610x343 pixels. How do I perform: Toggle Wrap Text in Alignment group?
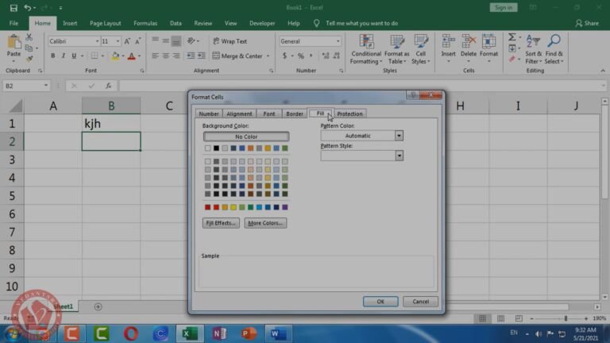(230, 41)
